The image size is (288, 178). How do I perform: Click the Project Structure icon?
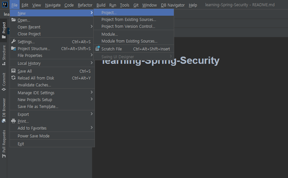13,48
